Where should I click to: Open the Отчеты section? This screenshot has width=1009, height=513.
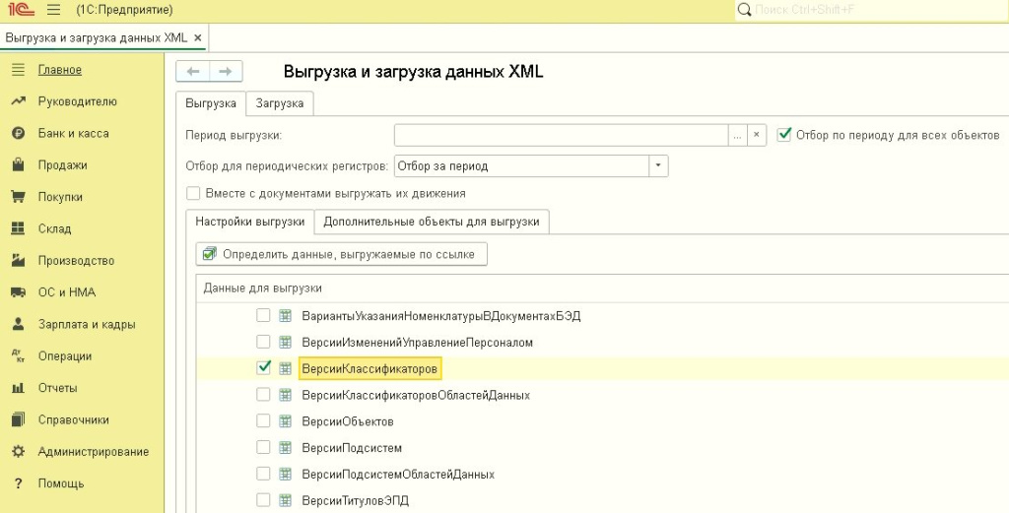57,388
